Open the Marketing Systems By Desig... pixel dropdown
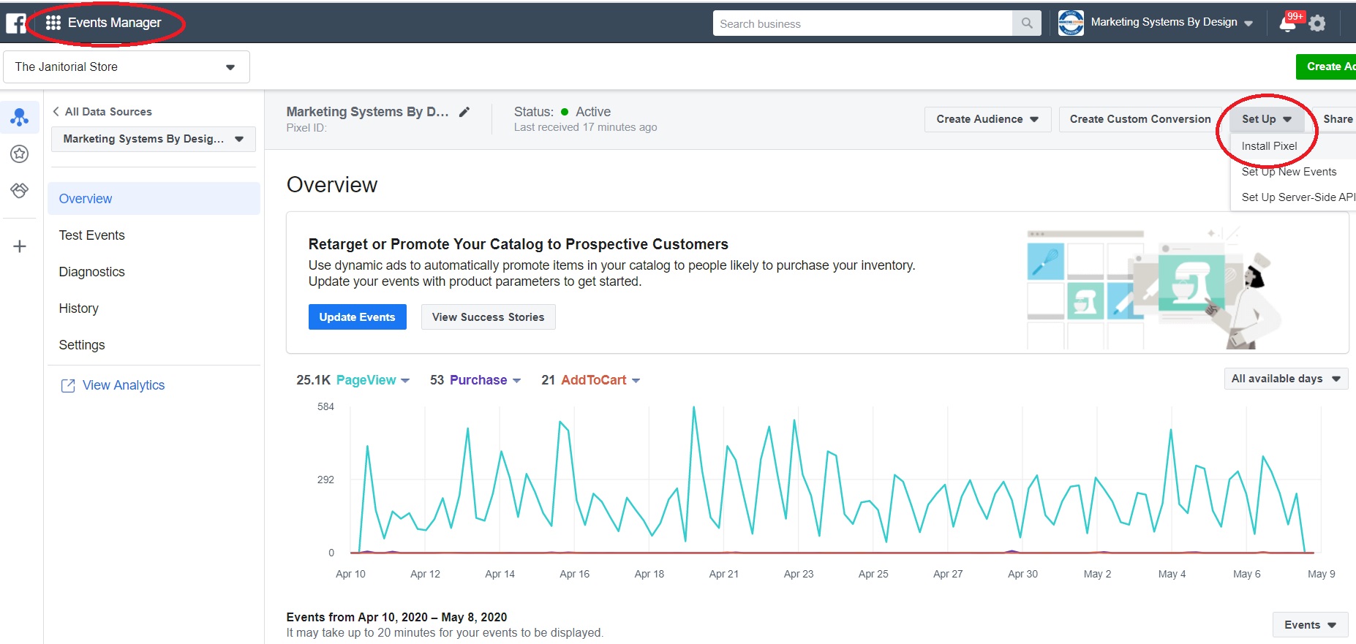This screenshot has width=1356, height=644. coord(154,139)
